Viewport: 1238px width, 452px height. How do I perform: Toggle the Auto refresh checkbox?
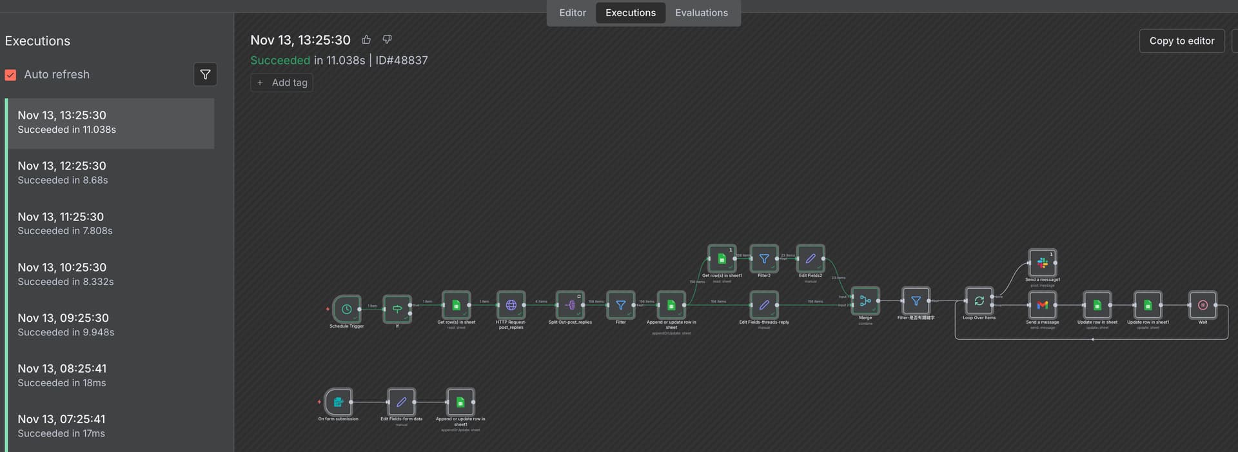(x=10, y=75)
